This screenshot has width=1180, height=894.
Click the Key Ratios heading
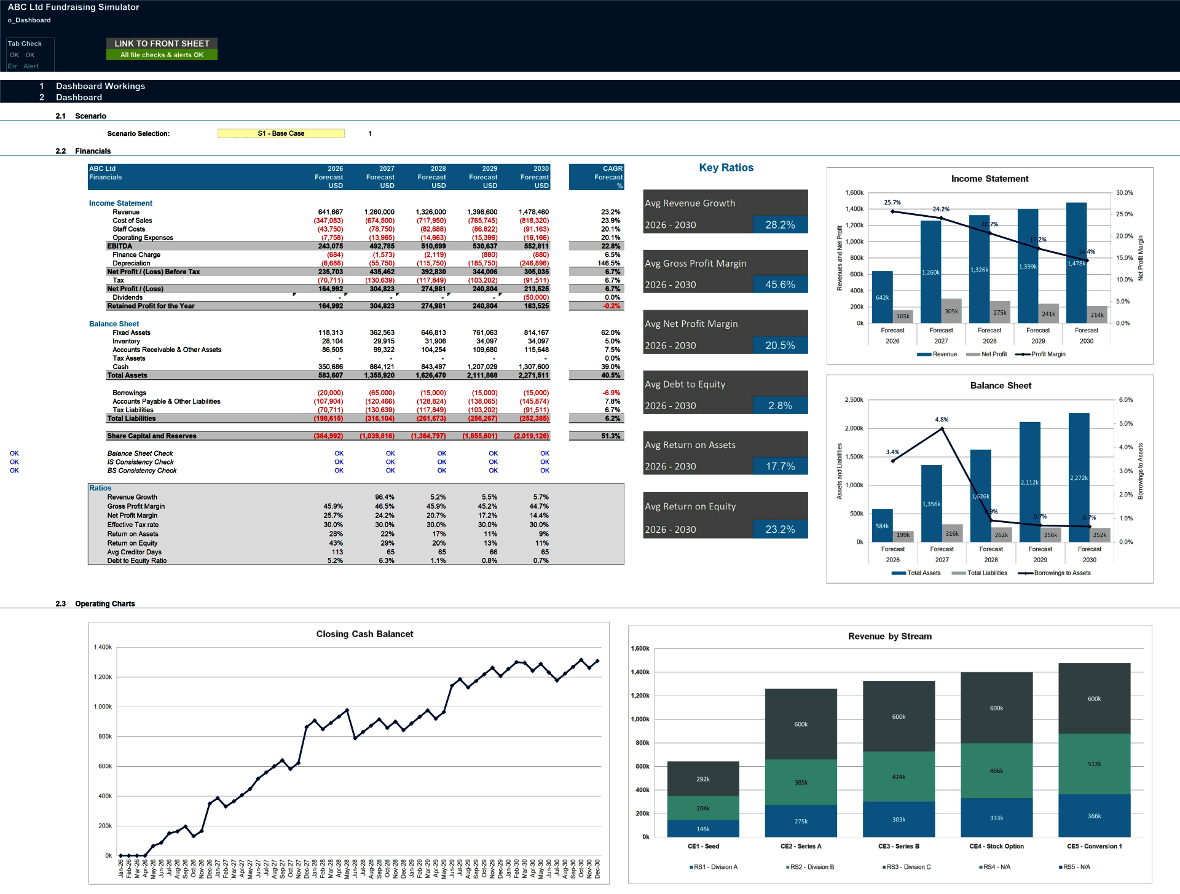(x=726, y=168)
